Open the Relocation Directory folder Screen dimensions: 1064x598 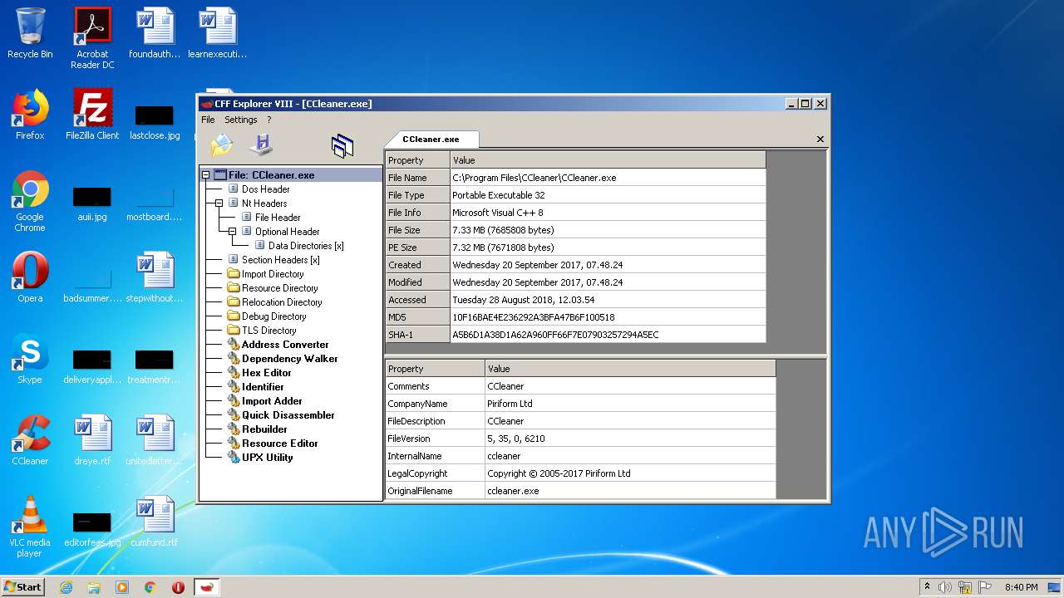click(282, 302)
